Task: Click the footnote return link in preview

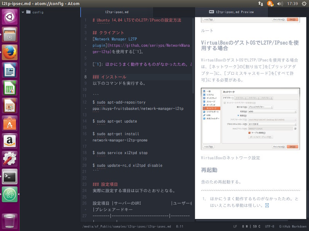Action: click(267, 205)
